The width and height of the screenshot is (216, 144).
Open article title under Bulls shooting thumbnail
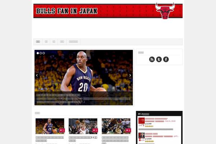83,139
